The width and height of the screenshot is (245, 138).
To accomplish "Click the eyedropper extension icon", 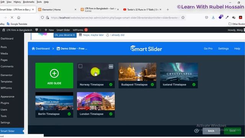I will pyautogui.click(x=227, y=18).
